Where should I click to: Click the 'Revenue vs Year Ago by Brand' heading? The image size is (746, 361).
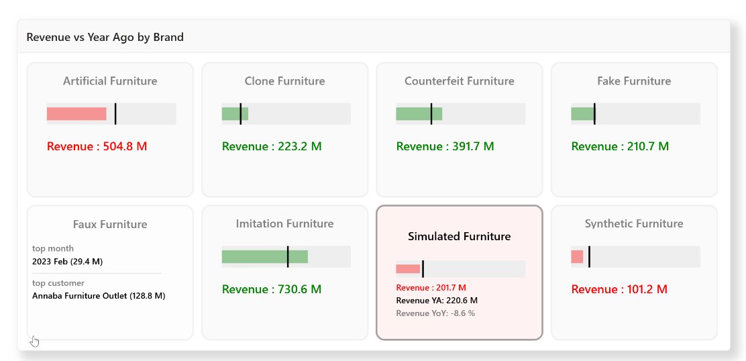105,37
